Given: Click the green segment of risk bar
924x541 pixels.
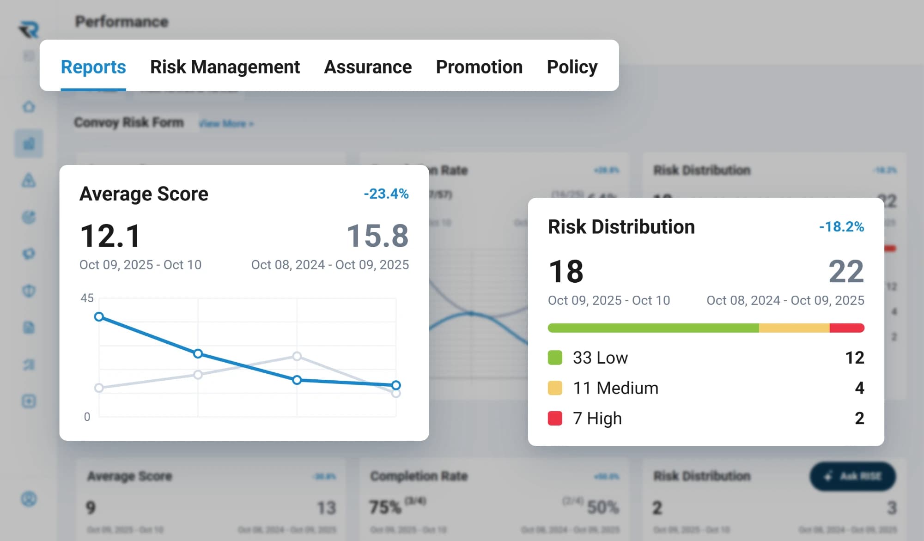Looking at the screenshot, I should [x=653, y=328].
